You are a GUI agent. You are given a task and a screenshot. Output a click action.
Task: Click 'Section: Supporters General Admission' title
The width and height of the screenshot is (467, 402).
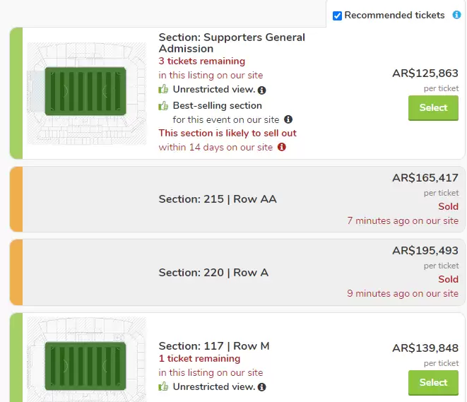click(232, 42)
